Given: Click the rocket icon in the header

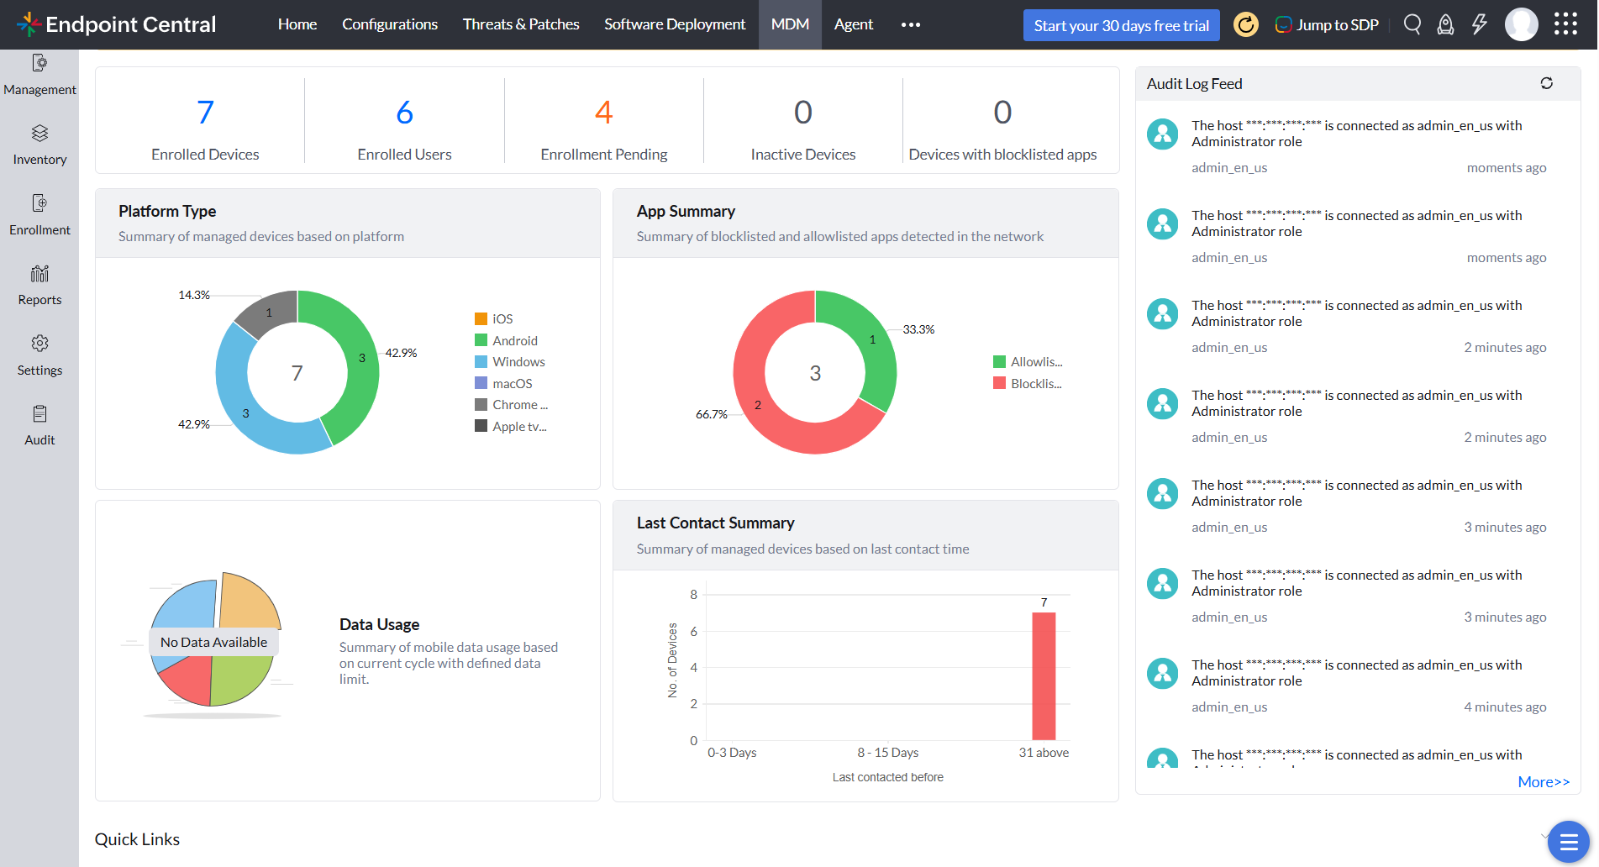Looking at the screenshot, I should 1445,24.
